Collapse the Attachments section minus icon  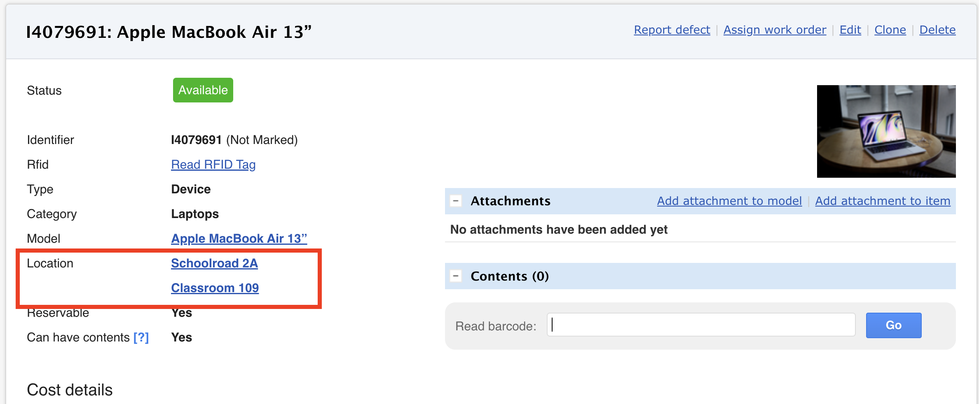point(456,201)
